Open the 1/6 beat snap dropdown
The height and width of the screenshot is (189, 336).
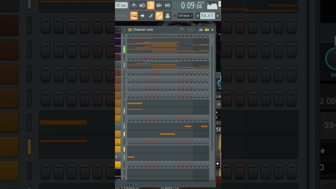point(185,16)
